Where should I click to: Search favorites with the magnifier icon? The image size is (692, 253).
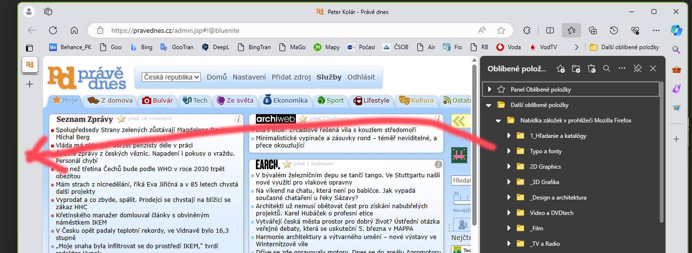coord(607,68)
